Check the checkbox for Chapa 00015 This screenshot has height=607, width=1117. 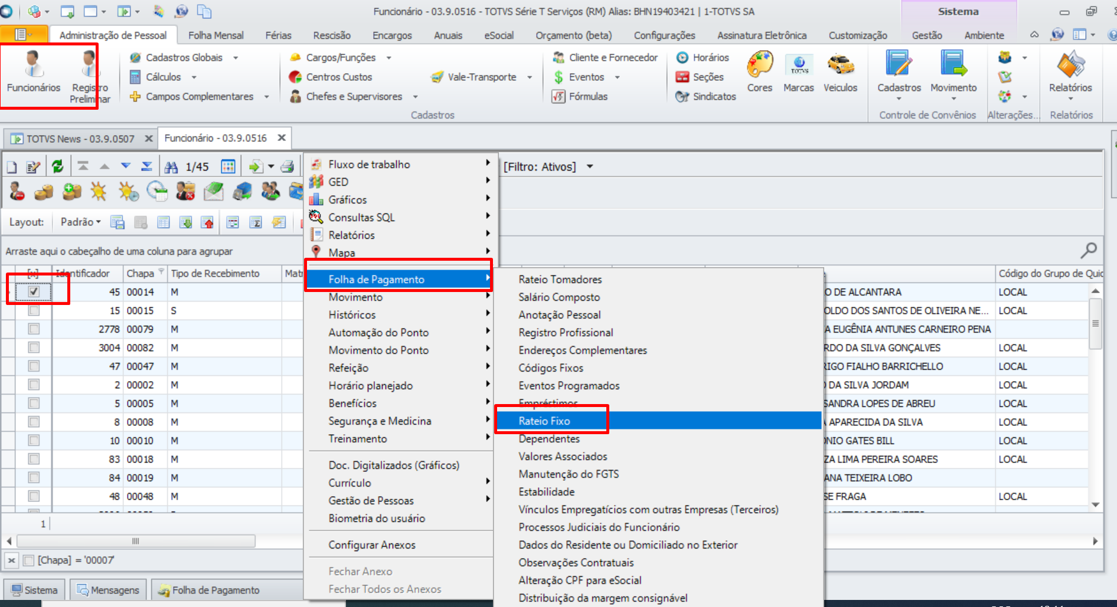pyautogui.click(x=34, y=310)
